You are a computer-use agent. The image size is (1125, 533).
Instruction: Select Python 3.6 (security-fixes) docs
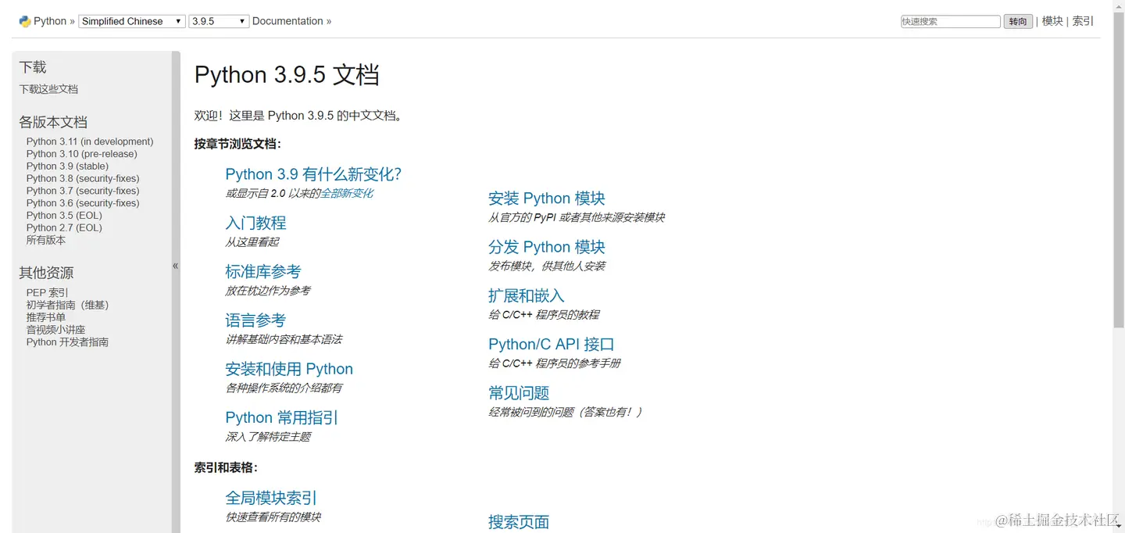click(x=83, y=203)
